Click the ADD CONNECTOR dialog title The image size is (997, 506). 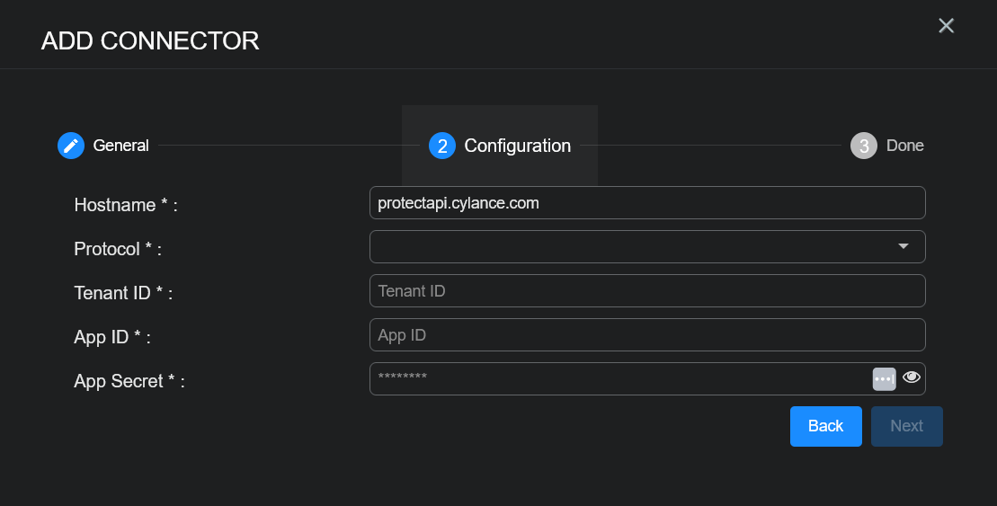coord(150,40)
